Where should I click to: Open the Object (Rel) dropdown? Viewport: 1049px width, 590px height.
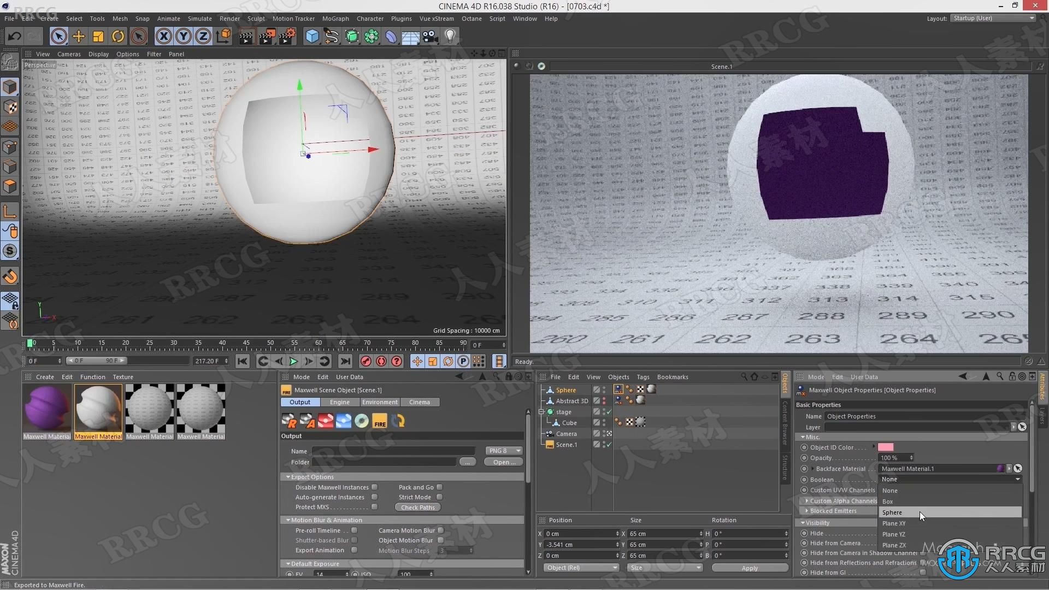(x=581, y=568)
